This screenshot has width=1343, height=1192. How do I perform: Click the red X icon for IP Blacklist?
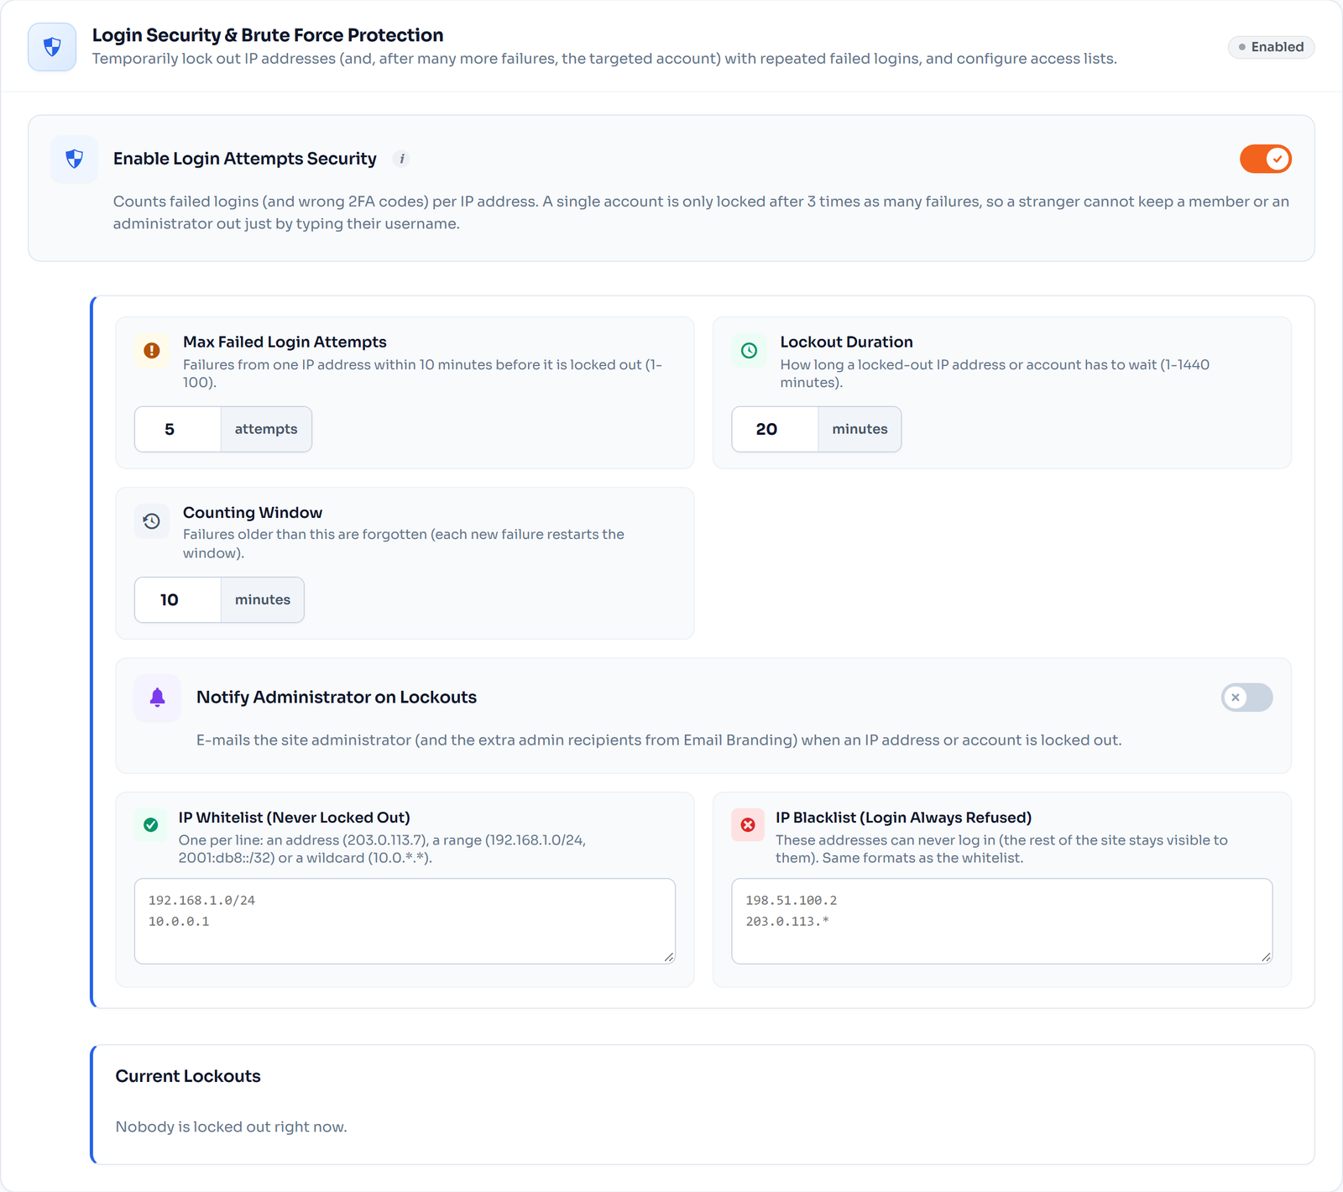click(748, 825)
